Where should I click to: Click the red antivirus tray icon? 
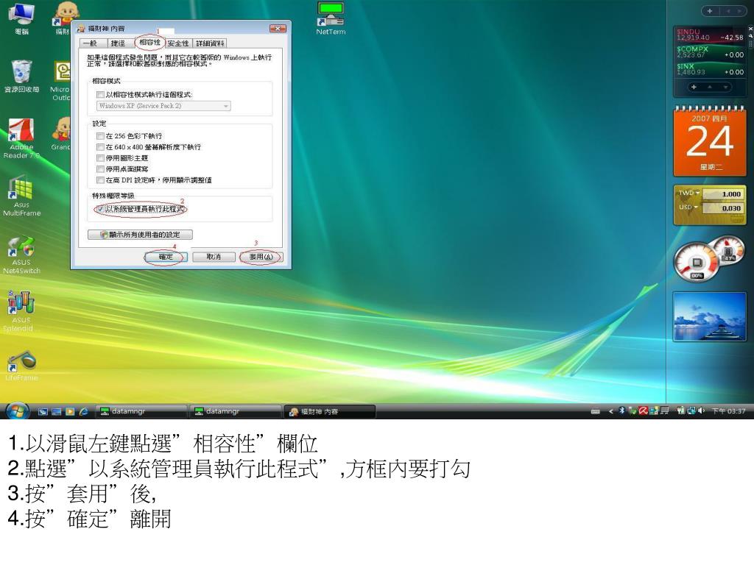click(x=643, y=411)
